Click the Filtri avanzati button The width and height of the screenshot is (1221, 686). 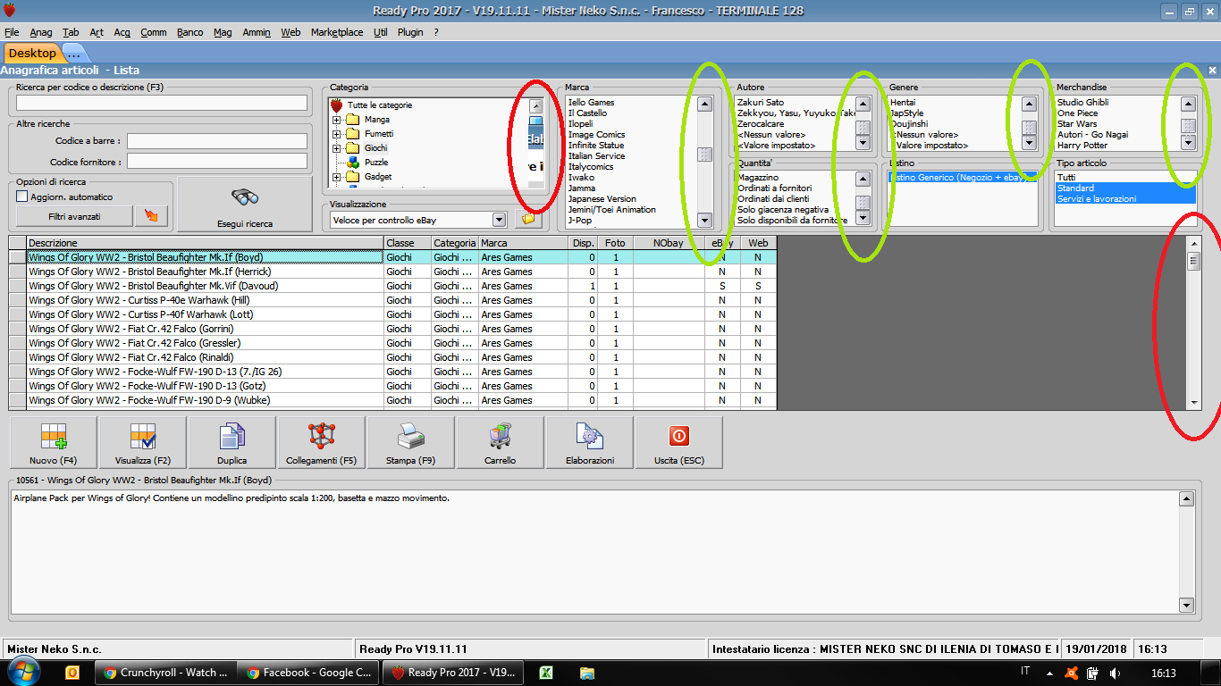coord(73,216)
